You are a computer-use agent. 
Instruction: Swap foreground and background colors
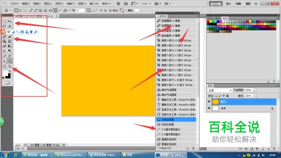[x=10, y=71]
